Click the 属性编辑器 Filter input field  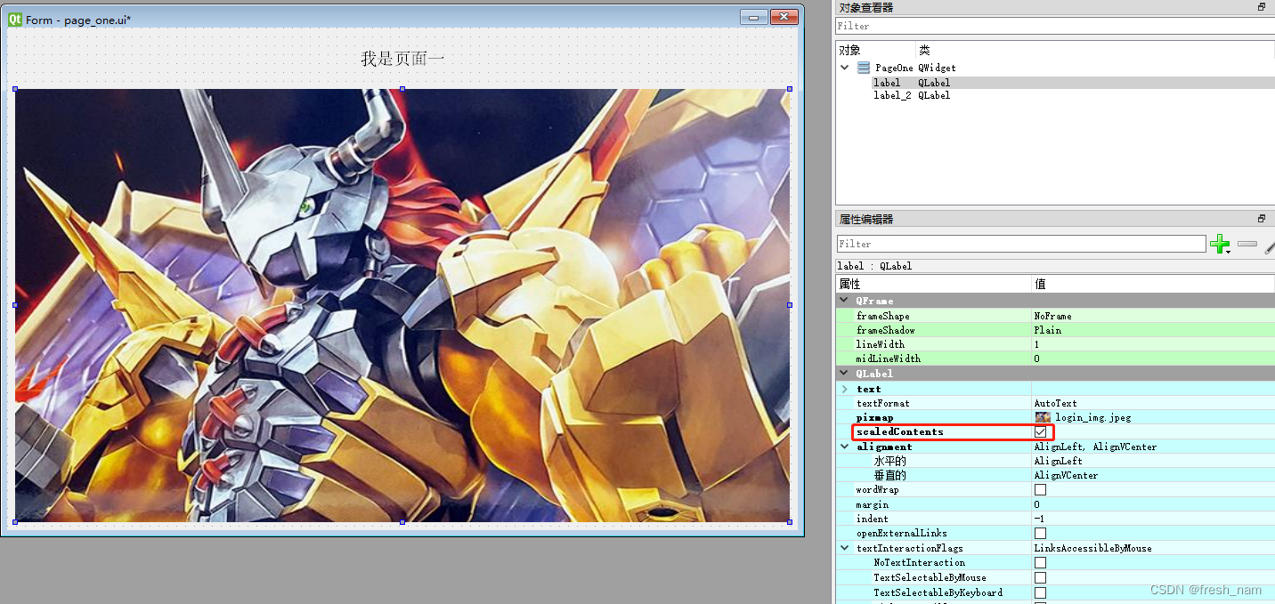1021,244
